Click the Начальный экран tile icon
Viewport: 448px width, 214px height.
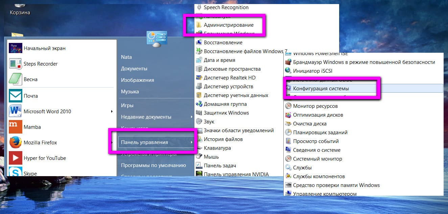click(x=16, y=48)
